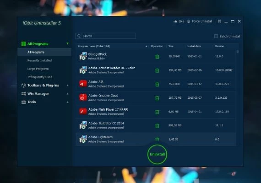Click the Adobe Illustrator CC 2014 program icon
This screenshot has width=261, height=183.
click(x=83, y=125)
